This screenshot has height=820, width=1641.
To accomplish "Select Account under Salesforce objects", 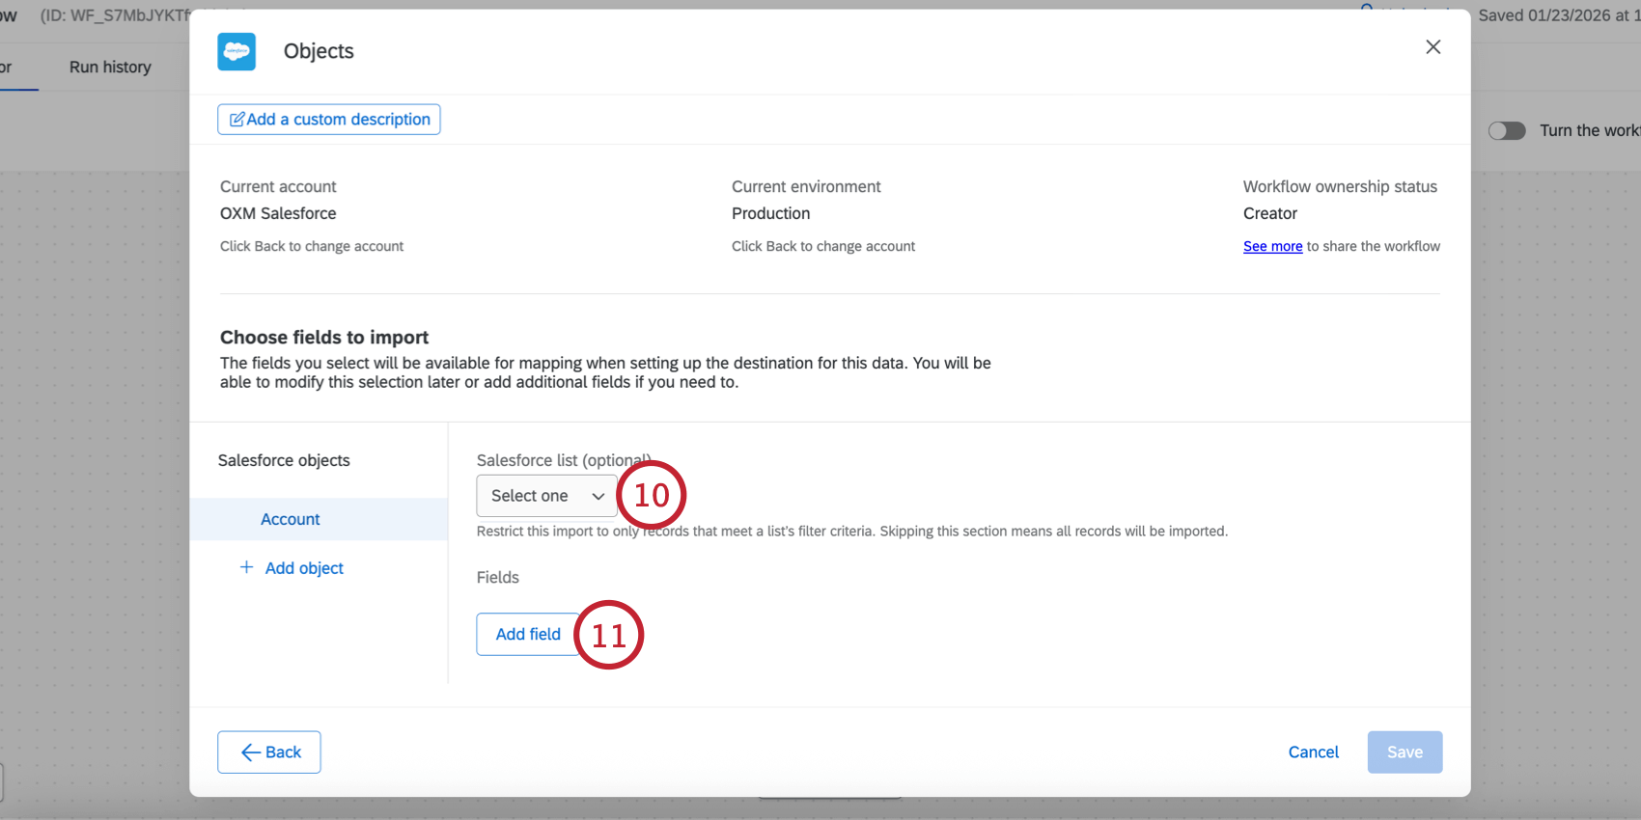I will click(291, 519).
